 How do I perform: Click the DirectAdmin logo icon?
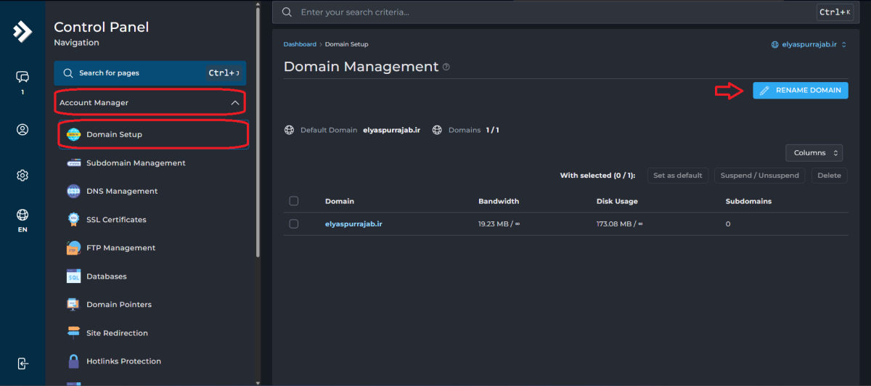pos(23,31)
